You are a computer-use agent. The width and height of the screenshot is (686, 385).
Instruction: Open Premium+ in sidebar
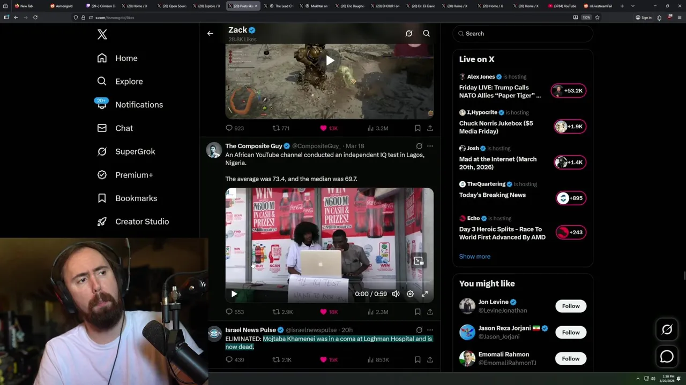[124, 175]
